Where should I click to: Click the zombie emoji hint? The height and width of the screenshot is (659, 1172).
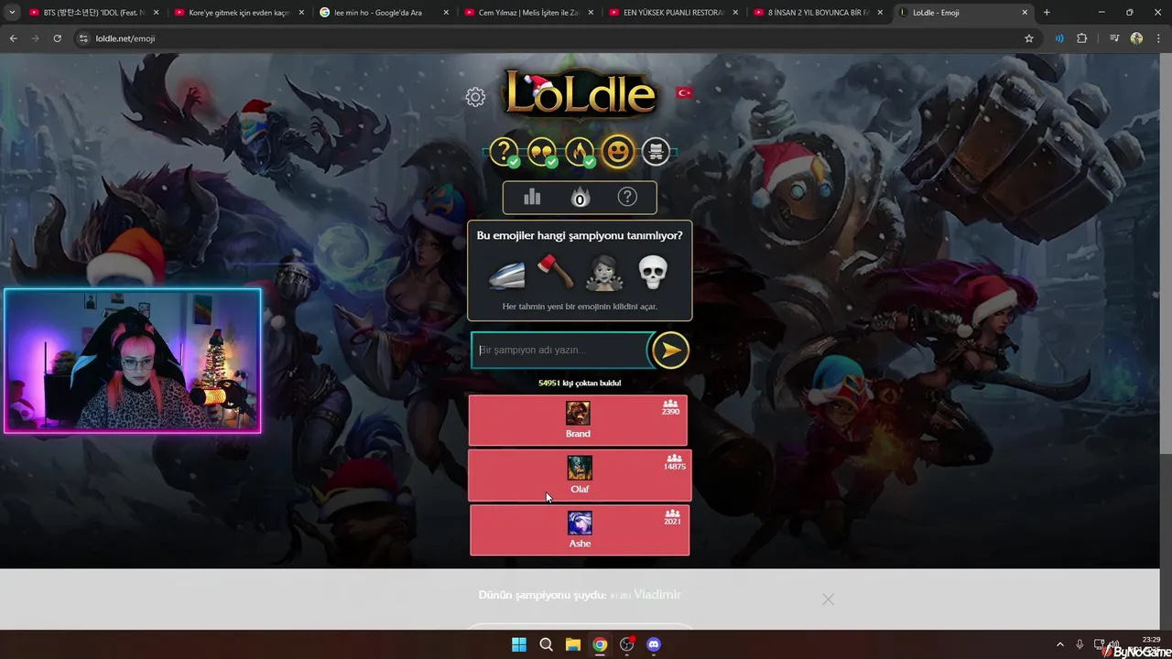[x=603, y=273]
